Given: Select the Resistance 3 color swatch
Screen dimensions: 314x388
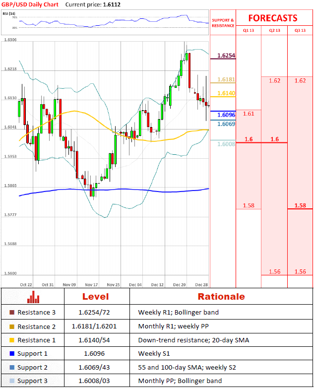Looking at the screenshot, I should pyautogui.click(x=12, y=312).
